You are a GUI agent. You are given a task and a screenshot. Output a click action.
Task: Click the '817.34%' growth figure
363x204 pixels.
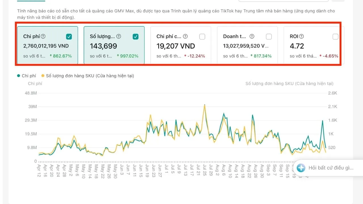click(x=262, y=56)
